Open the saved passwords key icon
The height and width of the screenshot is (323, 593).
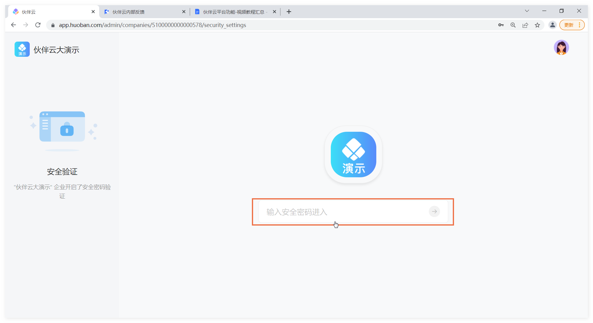click(x=501, y=25)
